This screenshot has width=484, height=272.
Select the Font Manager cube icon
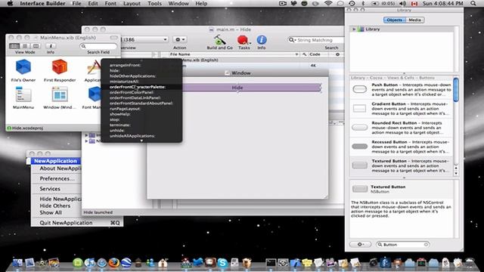pos(95,94)
